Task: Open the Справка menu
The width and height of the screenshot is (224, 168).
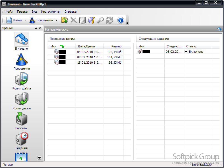Action: (71, 11)
